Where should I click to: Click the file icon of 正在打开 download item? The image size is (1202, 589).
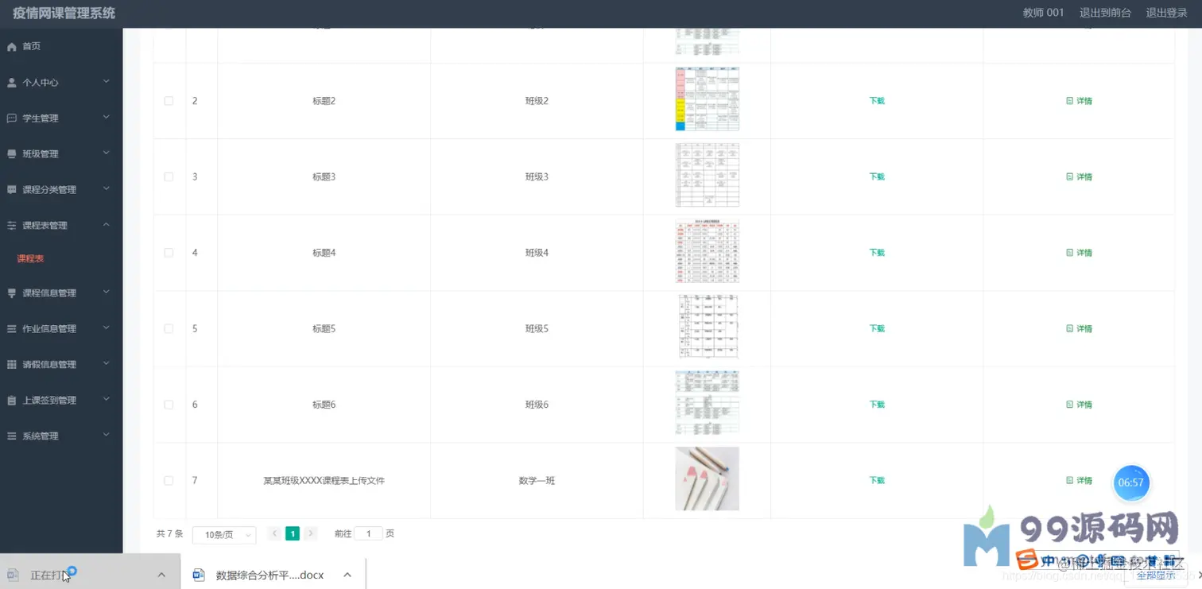click(x=13, y=575)
